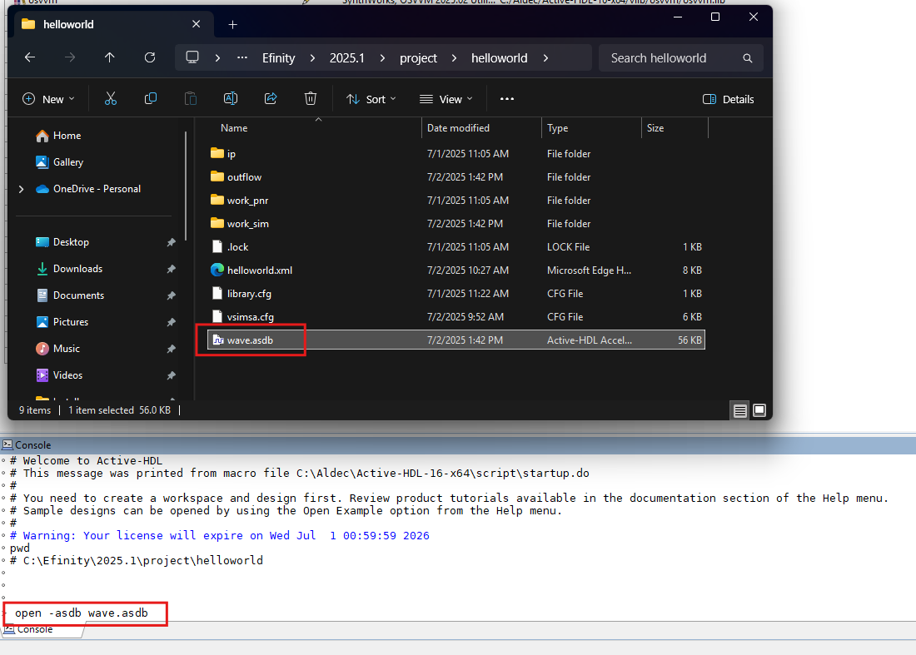This screenshot has height=655, width=916.
Task: Click the Delete trash icon
Action: tap(311, 99)
